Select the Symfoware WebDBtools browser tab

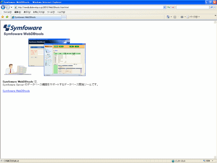tap(25, 17)
